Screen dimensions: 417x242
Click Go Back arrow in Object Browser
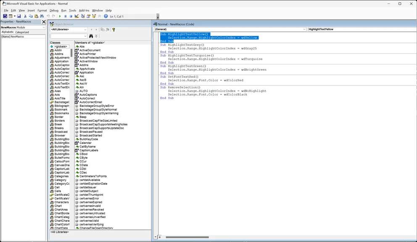point(92,29)
